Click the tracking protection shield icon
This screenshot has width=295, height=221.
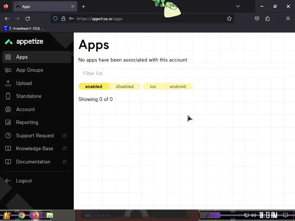(55, 19)
